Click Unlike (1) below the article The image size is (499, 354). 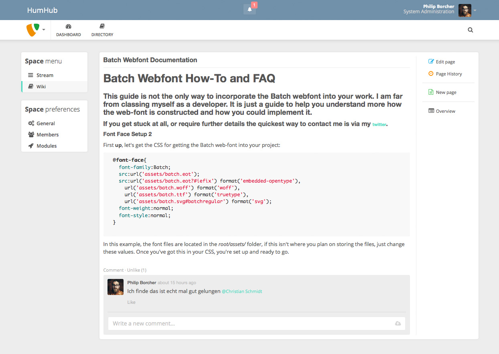tap(137, 270)
